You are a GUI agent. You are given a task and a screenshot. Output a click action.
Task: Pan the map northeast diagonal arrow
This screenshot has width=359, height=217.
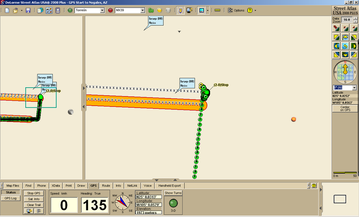click(354, 37)
